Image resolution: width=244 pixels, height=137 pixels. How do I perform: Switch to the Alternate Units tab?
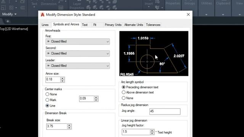[x=134, y=25]
